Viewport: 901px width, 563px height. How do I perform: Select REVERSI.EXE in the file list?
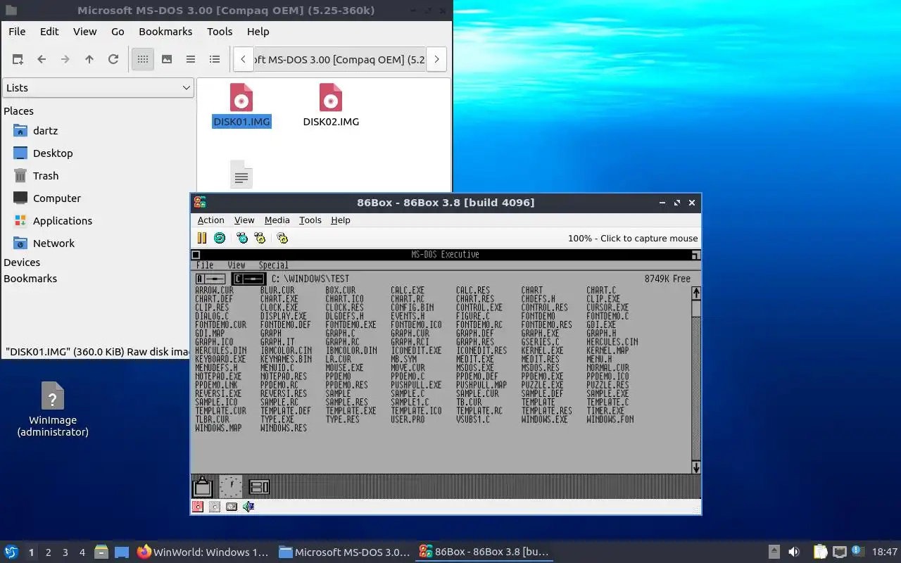coord(218,393)
